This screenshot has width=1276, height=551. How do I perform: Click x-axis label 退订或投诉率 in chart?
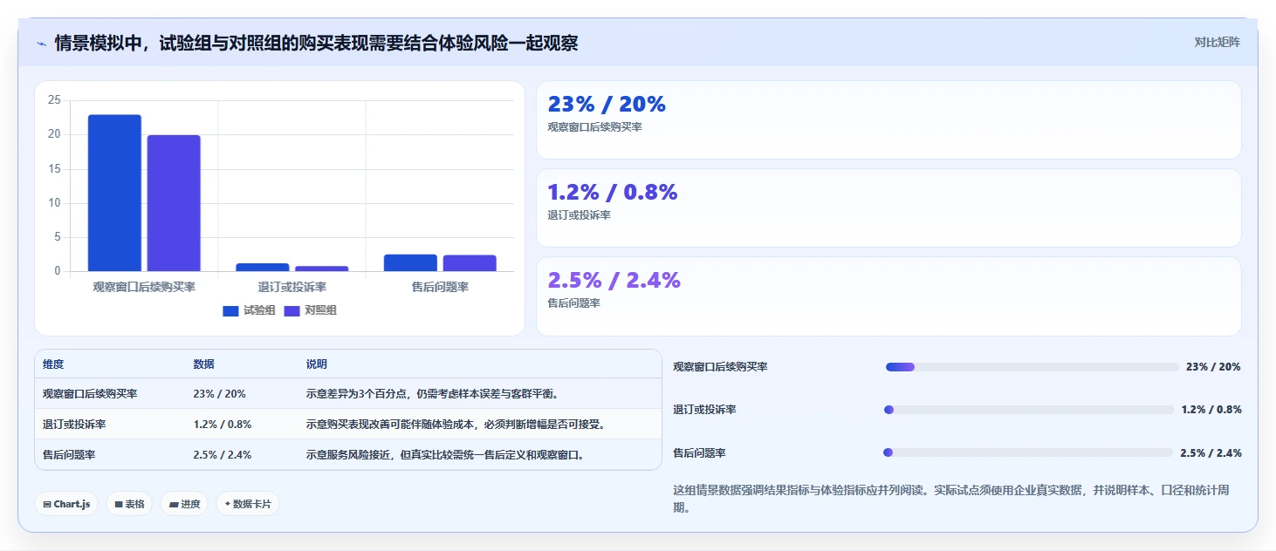pyautogui.click(x=292, y=287)
